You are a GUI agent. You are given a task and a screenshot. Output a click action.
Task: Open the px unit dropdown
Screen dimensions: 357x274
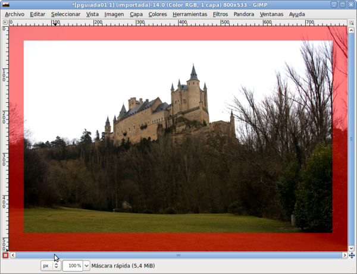tap(49, 266)
